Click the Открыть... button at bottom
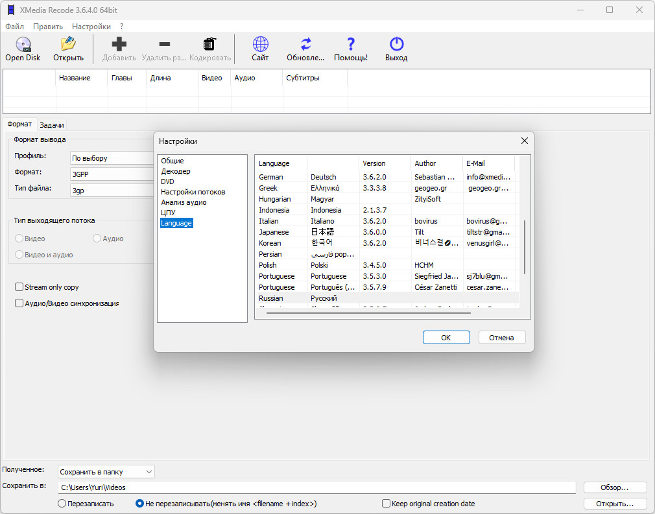This screenshot has height=514, width=655. (615, 504)
